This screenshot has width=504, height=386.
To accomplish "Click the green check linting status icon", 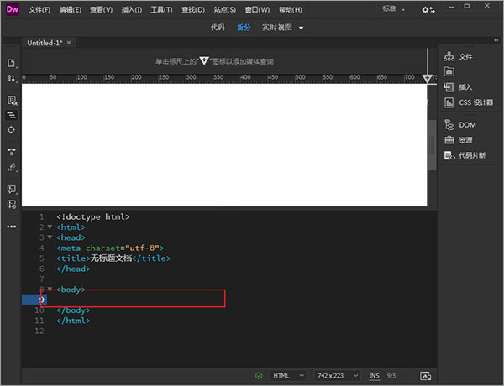I will [259, 375].
